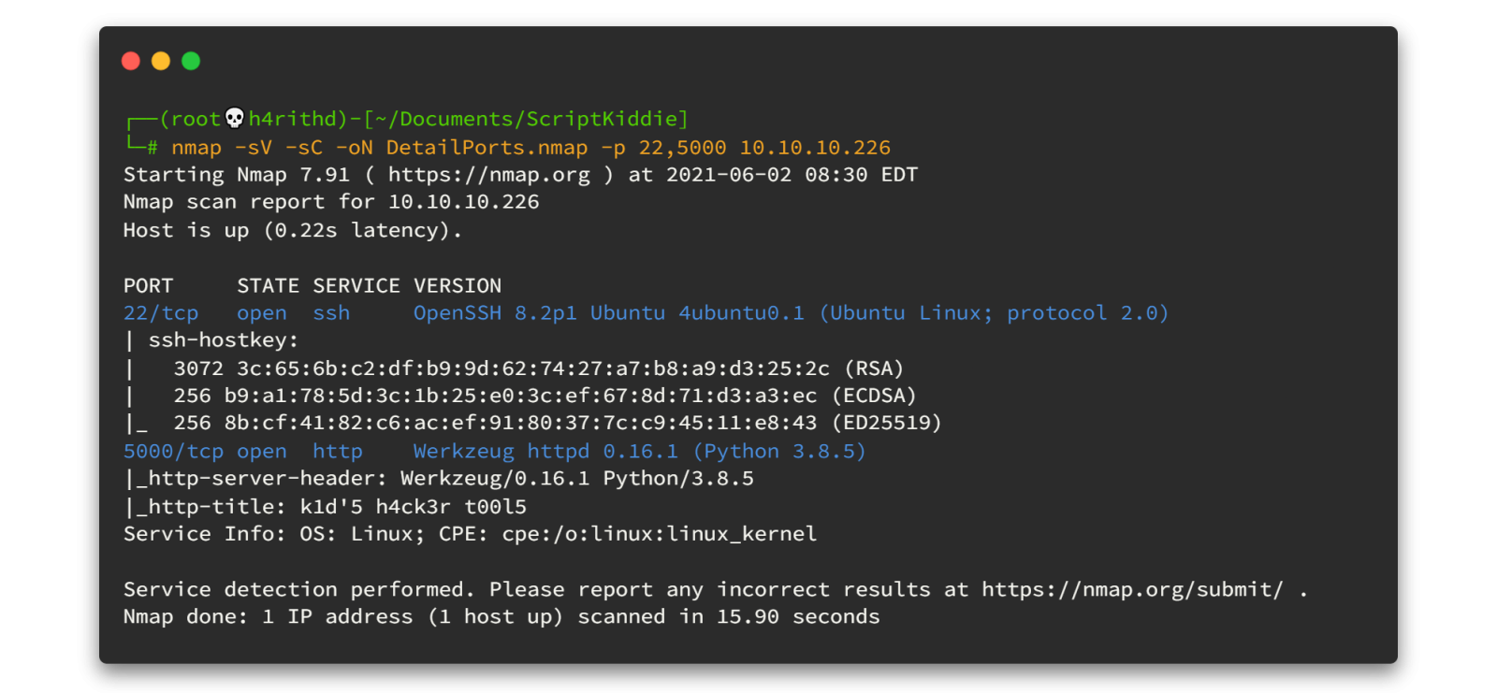The width and height of the screenshot is (1497, 693).
Task: Click the 5000/tcp port entry
Action: point(173,452)
